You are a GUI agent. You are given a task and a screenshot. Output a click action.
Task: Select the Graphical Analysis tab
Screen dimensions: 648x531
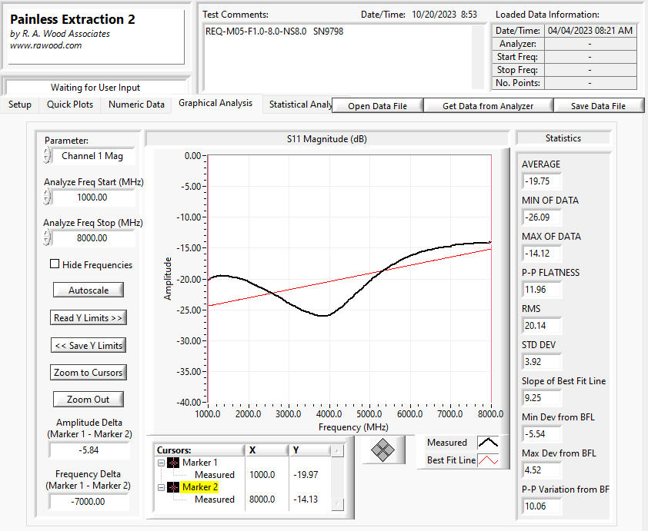[x=215, y=103]
